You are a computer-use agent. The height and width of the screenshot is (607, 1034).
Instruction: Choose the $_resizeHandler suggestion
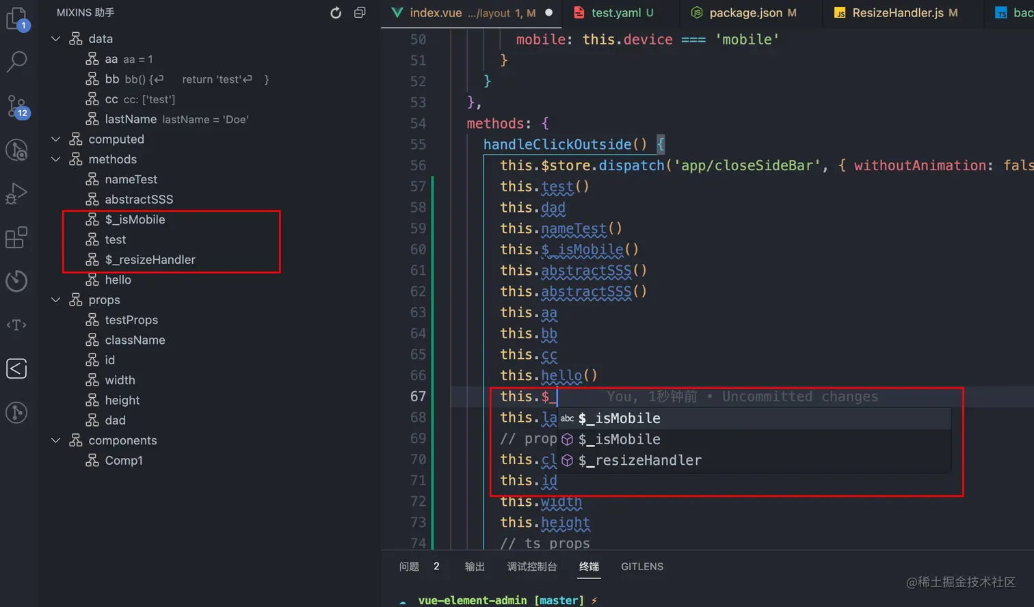[x=754, y=461]
